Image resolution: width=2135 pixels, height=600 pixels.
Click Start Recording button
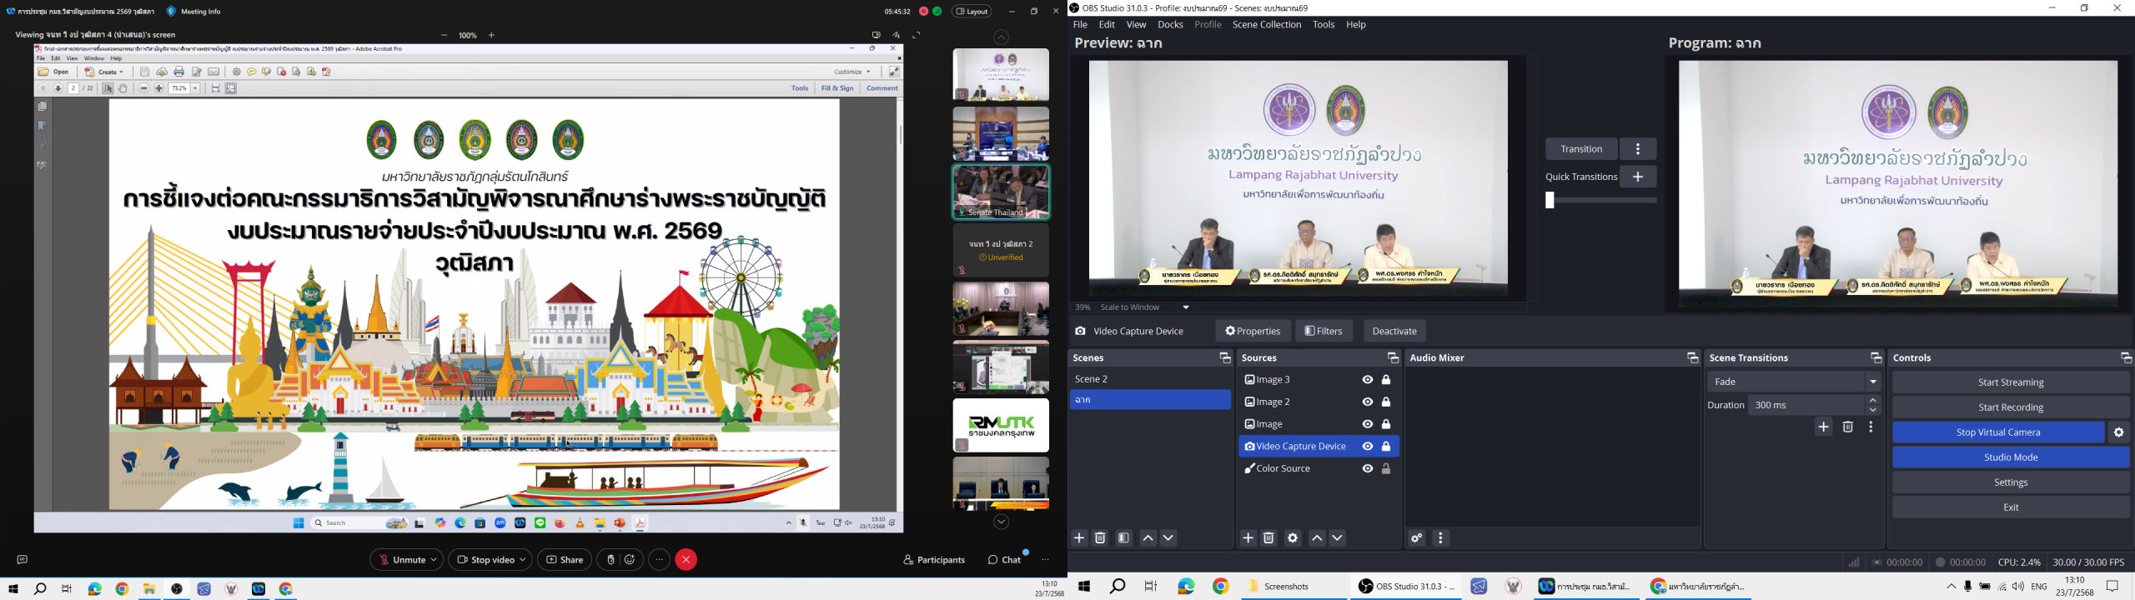pos(2011,407)
